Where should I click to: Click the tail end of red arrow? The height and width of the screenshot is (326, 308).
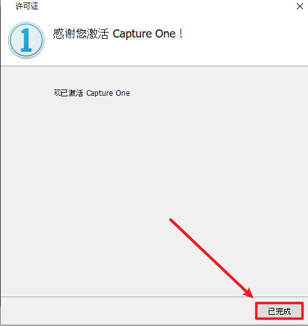tap(171, 220)
